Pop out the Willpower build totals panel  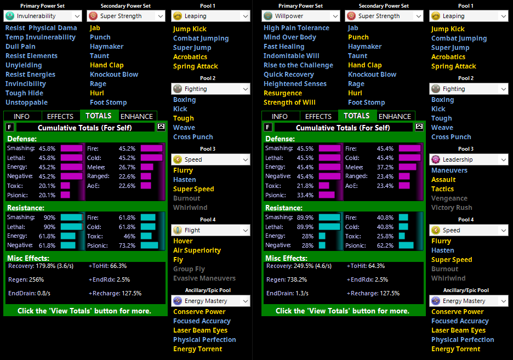tap(419, 127)
